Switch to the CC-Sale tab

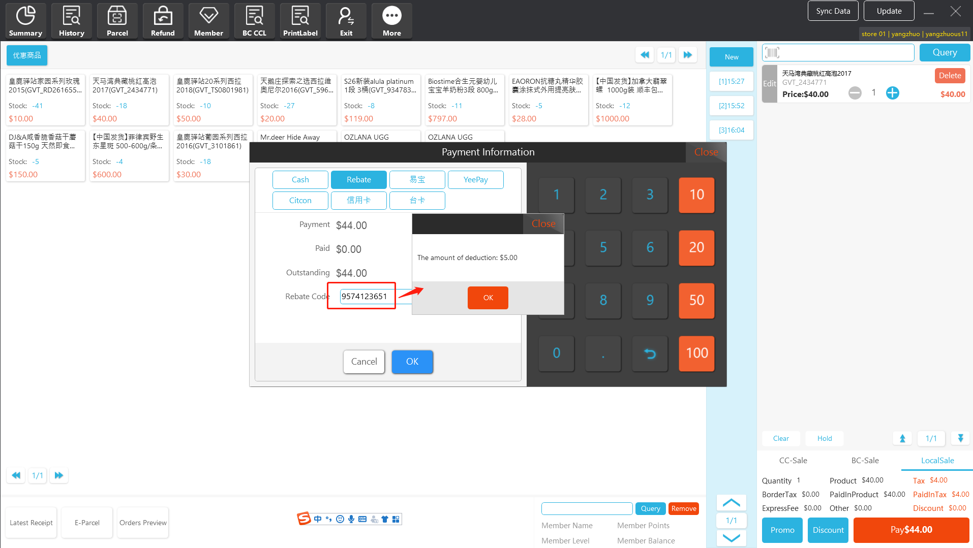[x=793, y=461]
